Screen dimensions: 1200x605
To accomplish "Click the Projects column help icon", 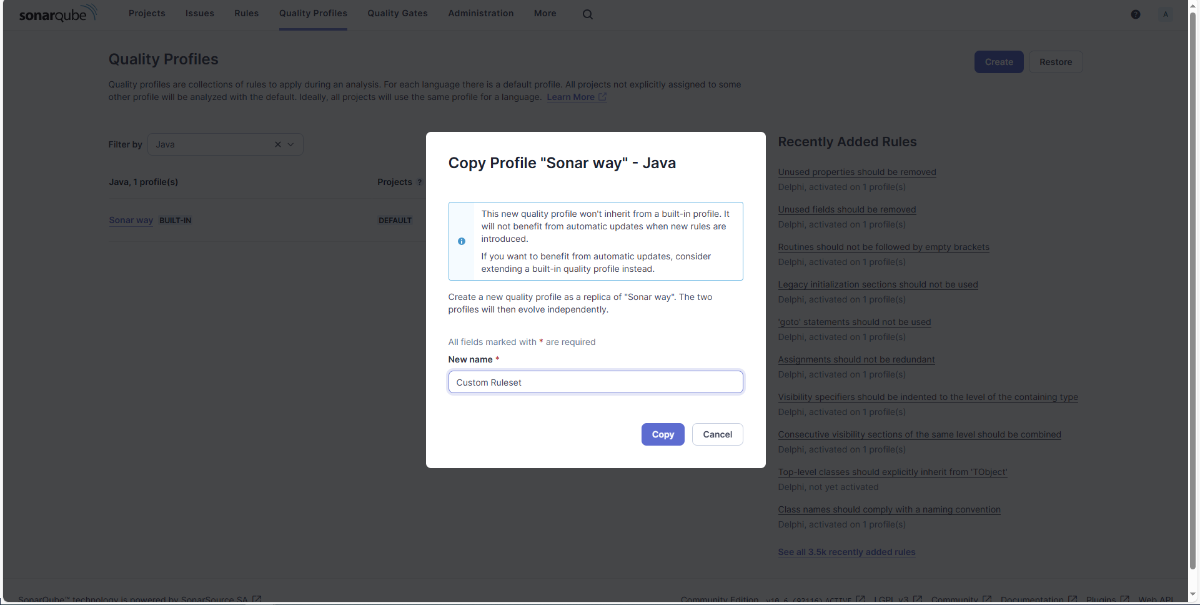I will 420,182.
